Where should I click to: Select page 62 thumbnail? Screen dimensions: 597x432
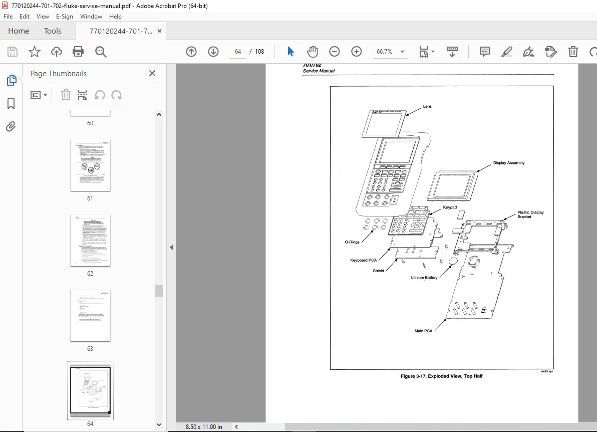90,241
